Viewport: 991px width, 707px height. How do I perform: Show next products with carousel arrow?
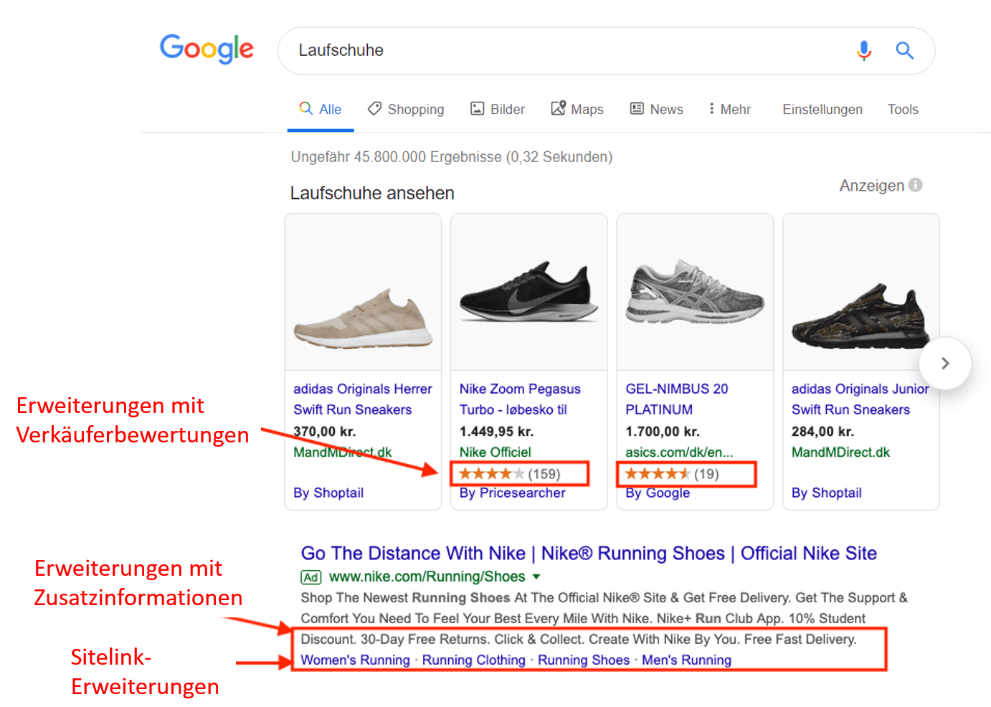click(x=944, y=364)
